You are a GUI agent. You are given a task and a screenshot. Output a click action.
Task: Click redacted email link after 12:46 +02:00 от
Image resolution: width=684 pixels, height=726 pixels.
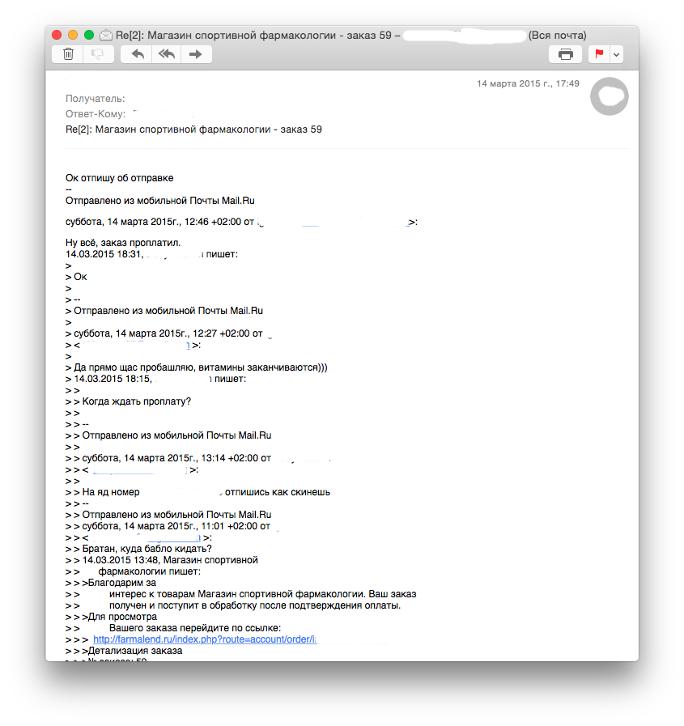(334, 223)
